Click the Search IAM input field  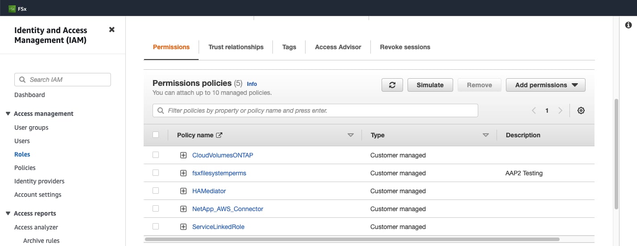(x=63, y=80)
